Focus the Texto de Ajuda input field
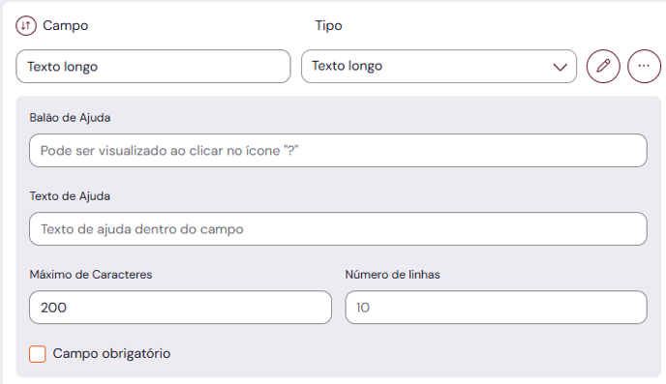Image resolution: width=666 pixels, height=384 pixels. click(338, 229)
